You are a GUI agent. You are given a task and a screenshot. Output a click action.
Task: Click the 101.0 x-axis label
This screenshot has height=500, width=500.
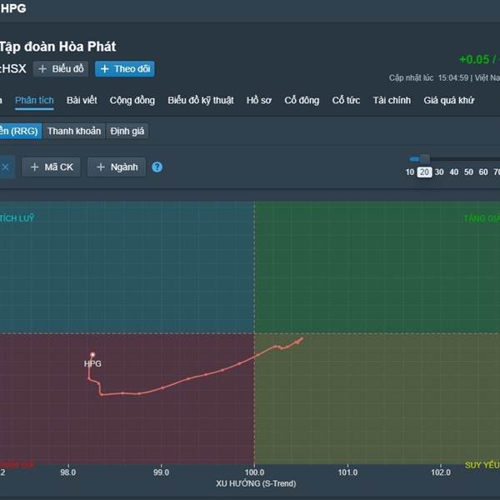pos(347,472)
